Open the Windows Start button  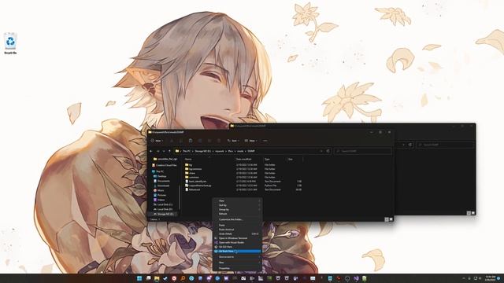(x=139, y=278)
